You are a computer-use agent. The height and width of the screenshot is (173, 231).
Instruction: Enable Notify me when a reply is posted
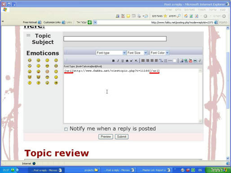[66, 129]
